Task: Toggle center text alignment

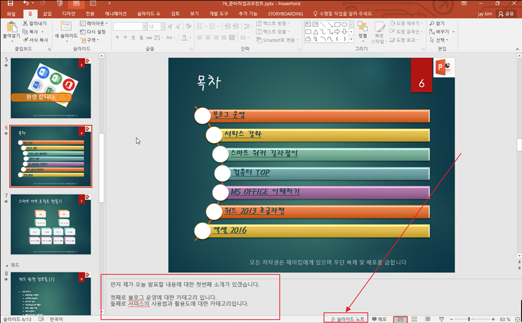Action: click(x=208, y=38)
